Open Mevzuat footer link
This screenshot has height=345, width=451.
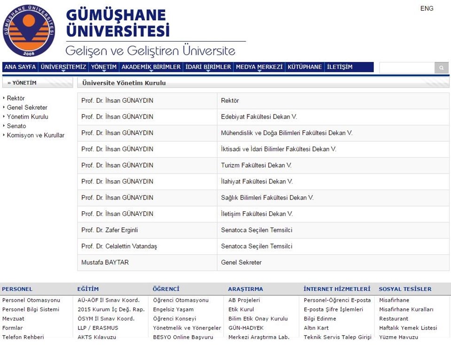point(13,319)
